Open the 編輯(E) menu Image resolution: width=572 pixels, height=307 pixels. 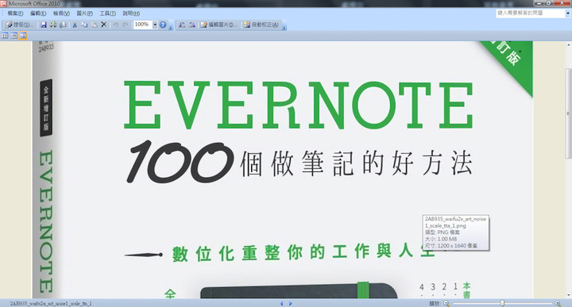tap(38, 13)
